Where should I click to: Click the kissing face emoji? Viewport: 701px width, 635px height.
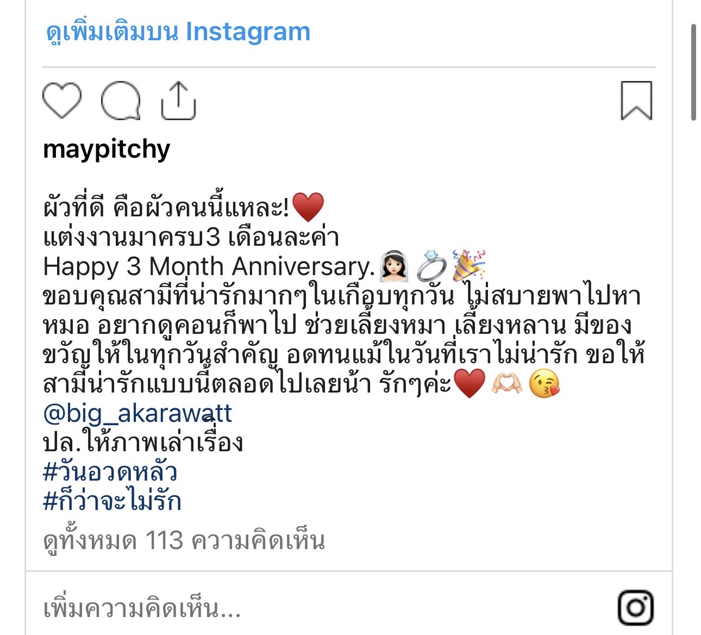pyautogui.click(x=544, y=384)
